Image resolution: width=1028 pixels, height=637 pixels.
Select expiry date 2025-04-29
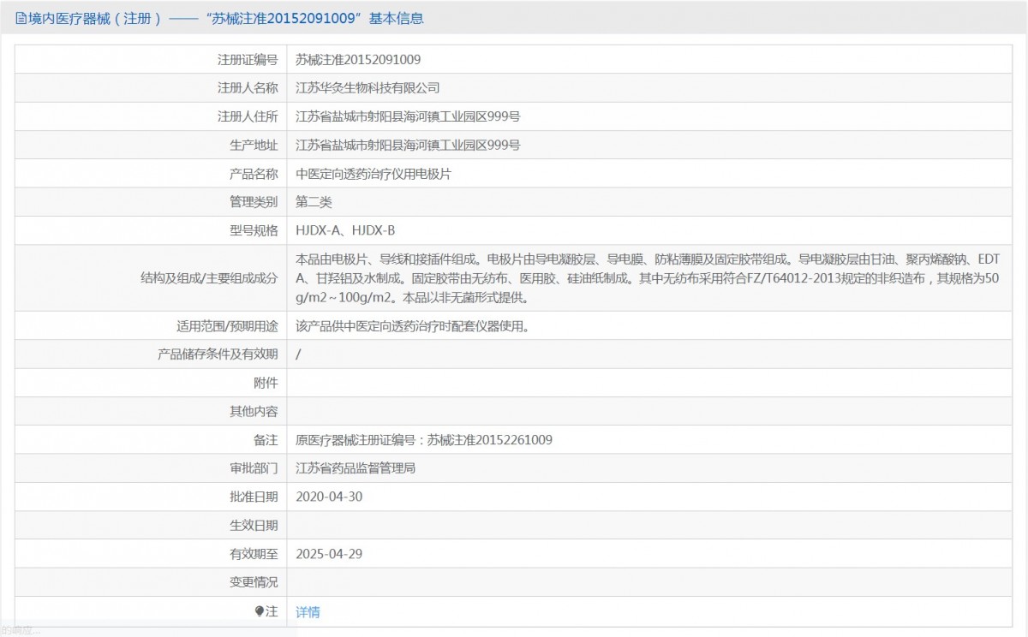pyautogui.click(x=329, y=554)
